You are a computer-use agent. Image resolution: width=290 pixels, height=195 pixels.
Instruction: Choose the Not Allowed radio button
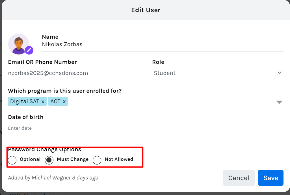(x=97, y=160)
